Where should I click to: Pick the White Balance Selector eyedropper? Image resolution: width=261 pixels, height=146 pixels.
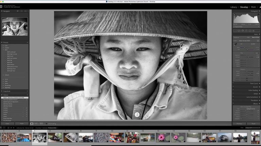(x=236, y=44)
